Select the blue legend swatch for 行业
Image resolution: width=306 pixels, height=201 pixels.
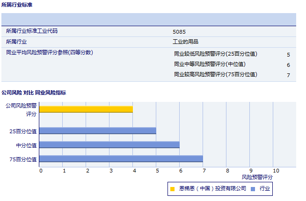pyautogui.click(x=253, y=189)
